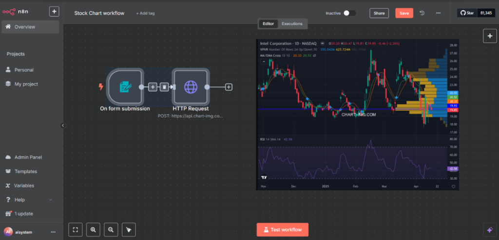Click the 1 update gift icon
This screenshot has height=240, width=499.
(x=8, y=214)
